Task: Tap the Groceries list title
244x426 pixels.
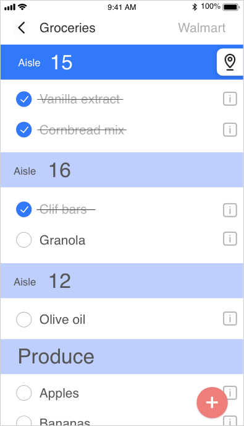Action: [67, 28]
